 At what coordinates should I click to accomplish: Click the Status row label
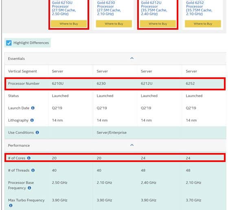click(x=13, y=96)
